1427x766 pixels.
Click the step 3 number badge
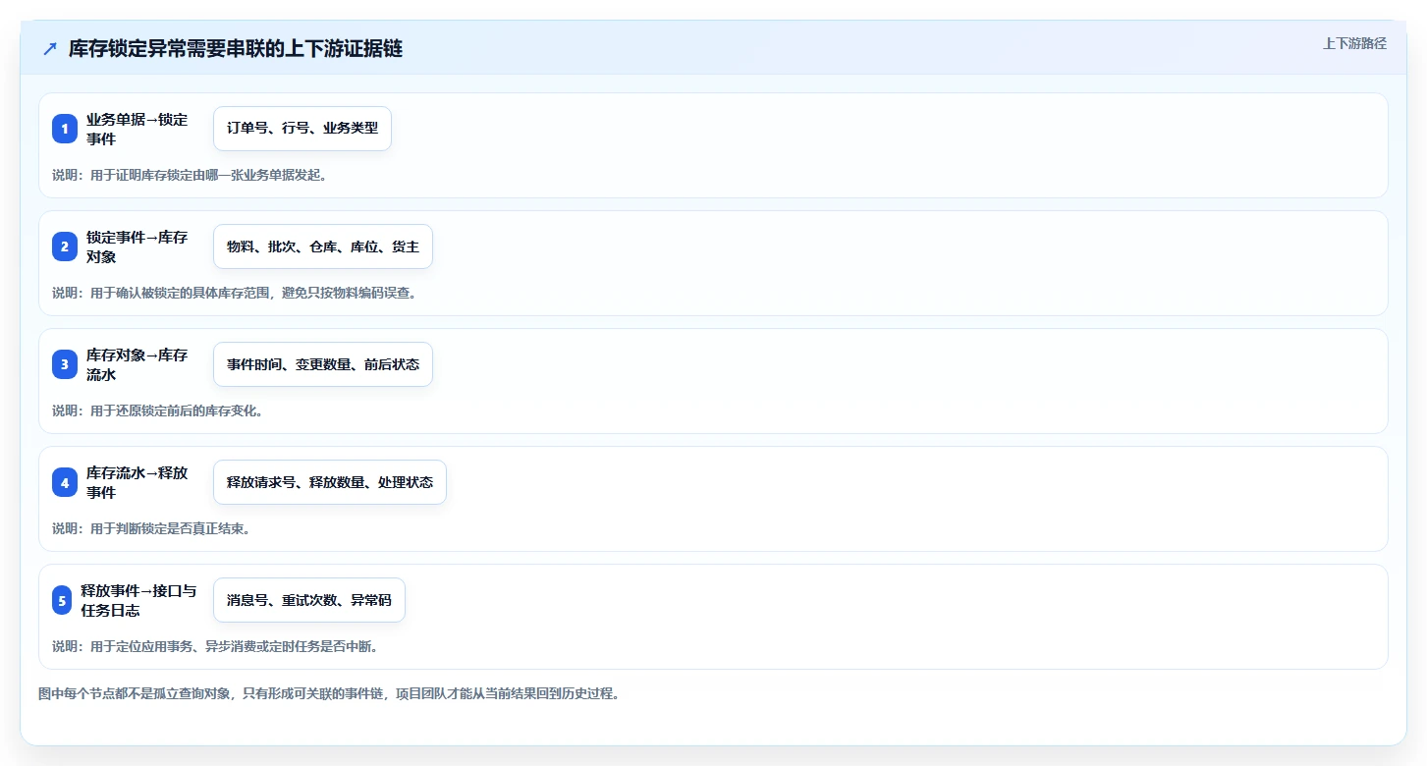tap(65, 364)
